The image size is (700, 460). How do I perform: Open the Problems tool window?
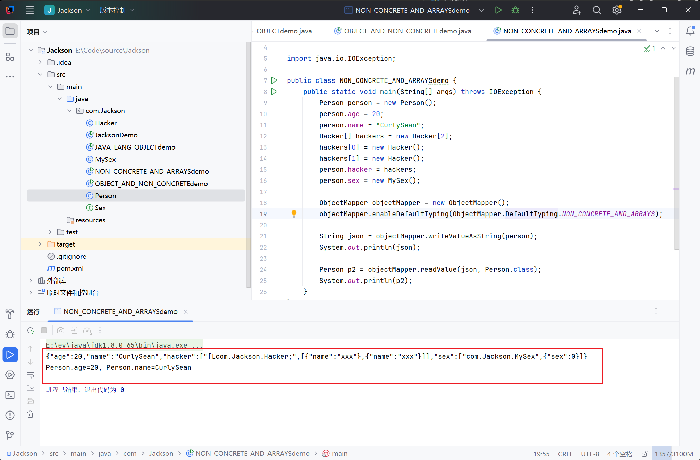pos(10,415)
